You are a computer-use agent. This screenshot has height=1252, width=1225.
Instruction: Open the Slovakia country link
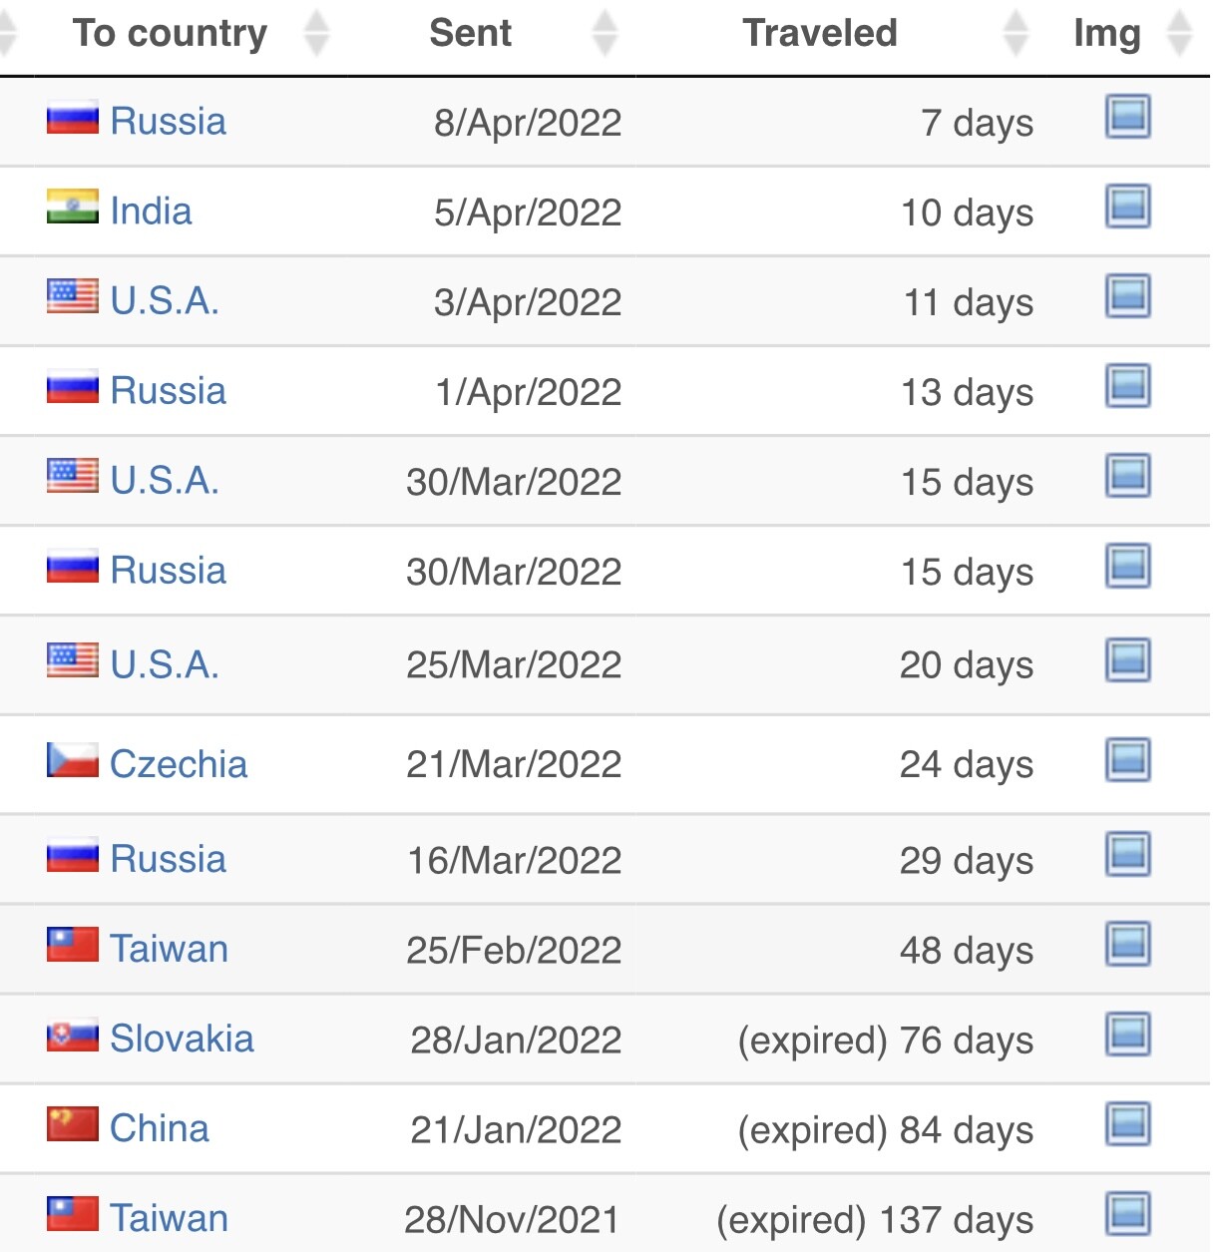(x=182, y=1039)
